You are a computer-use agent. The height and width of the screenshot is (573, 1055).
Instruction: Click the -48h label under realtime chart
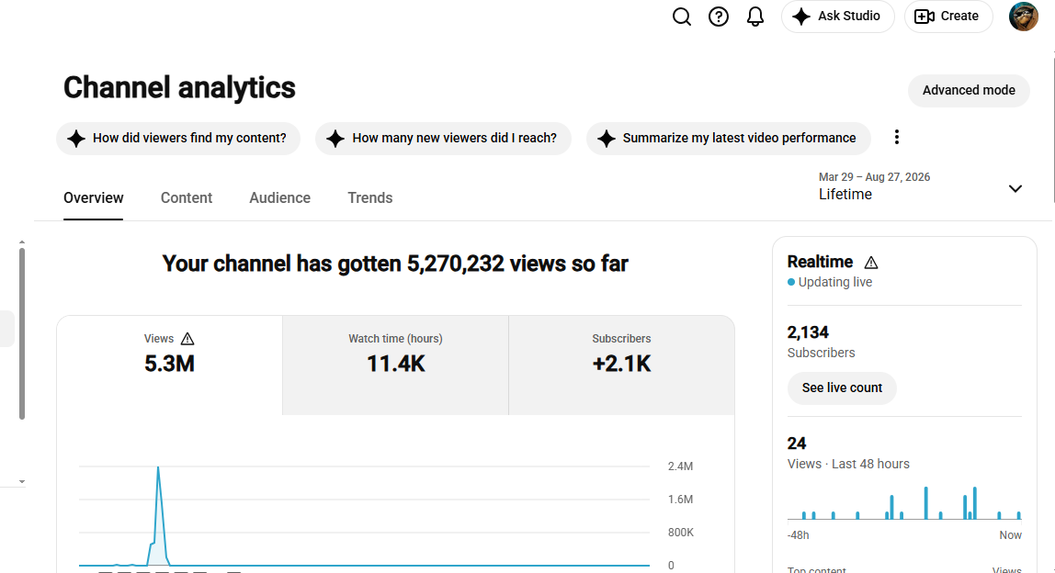coord(798,535)
